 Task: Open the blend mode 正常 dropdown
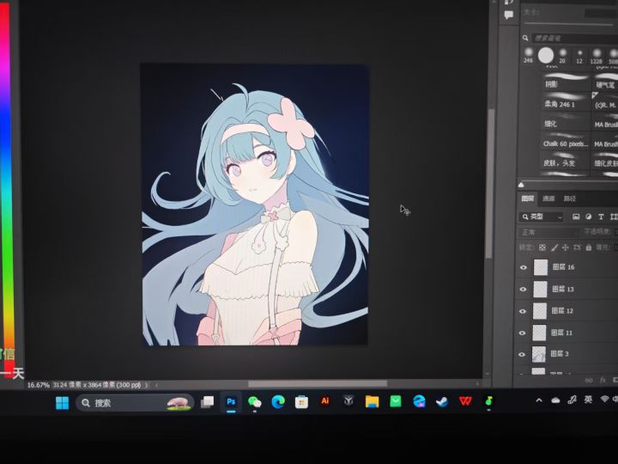[548, 232]
